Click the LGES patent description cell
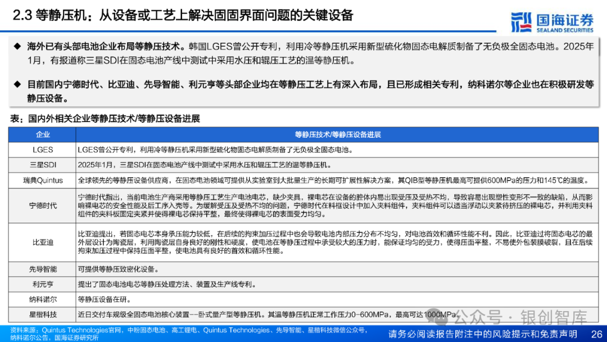The image size is (607, 342). (x=337, y=150)
